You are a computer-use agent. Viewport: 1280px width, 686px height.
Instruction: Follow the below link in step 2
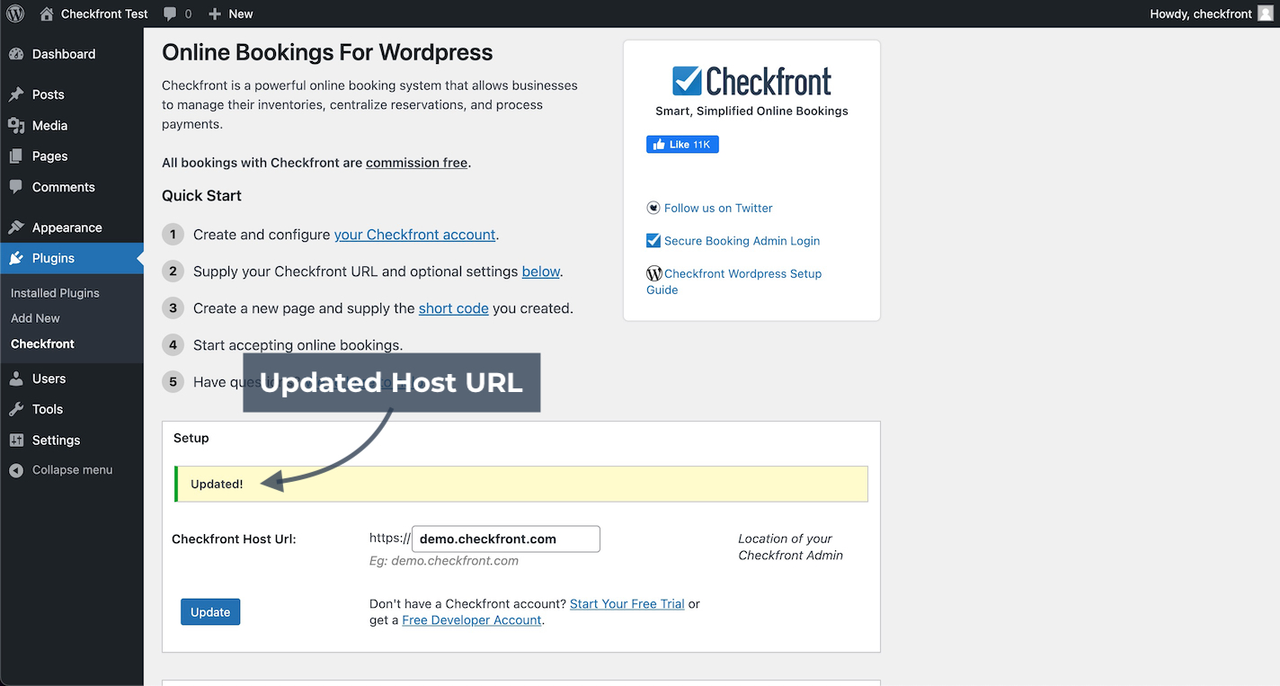point(541,272)
